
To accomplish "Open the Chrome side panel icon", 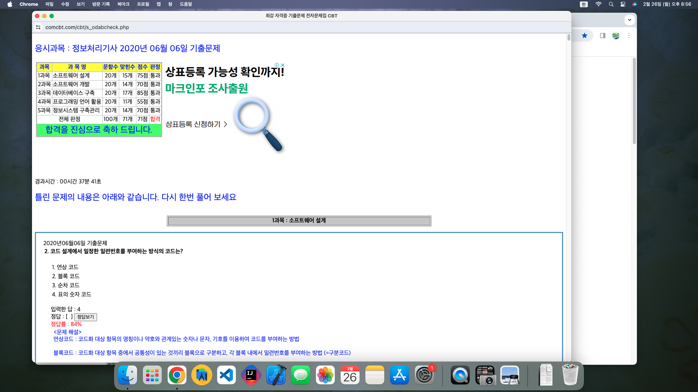I will [602, 36].
